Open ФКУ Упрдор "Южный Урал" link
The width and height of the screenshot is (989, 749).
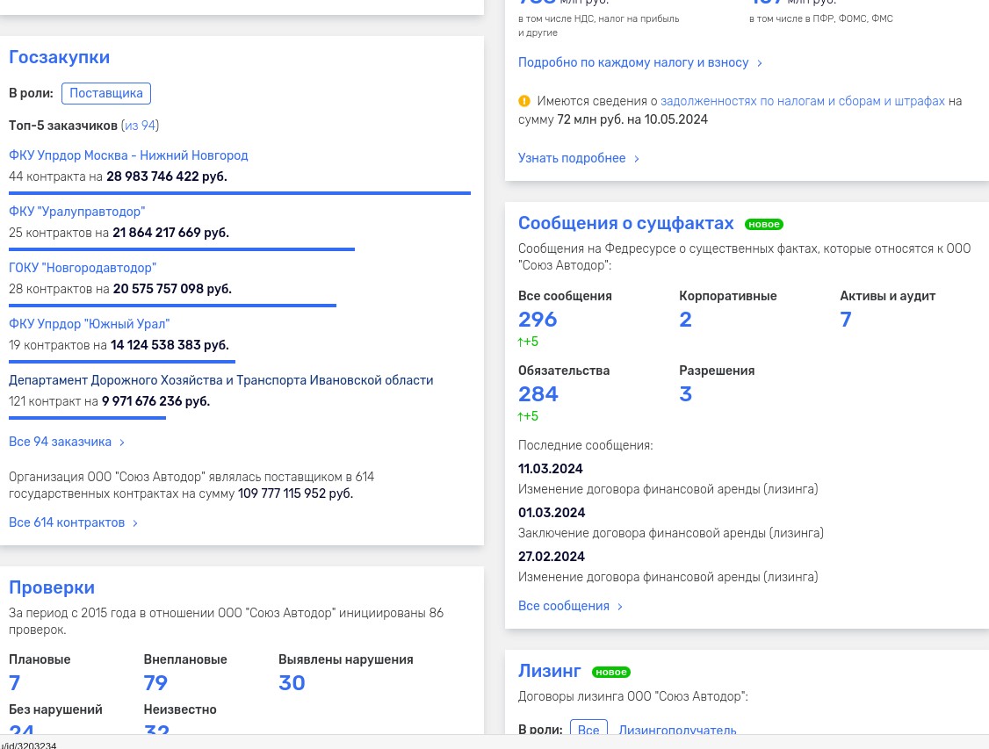pyautogui.click(x=90, y=323)
